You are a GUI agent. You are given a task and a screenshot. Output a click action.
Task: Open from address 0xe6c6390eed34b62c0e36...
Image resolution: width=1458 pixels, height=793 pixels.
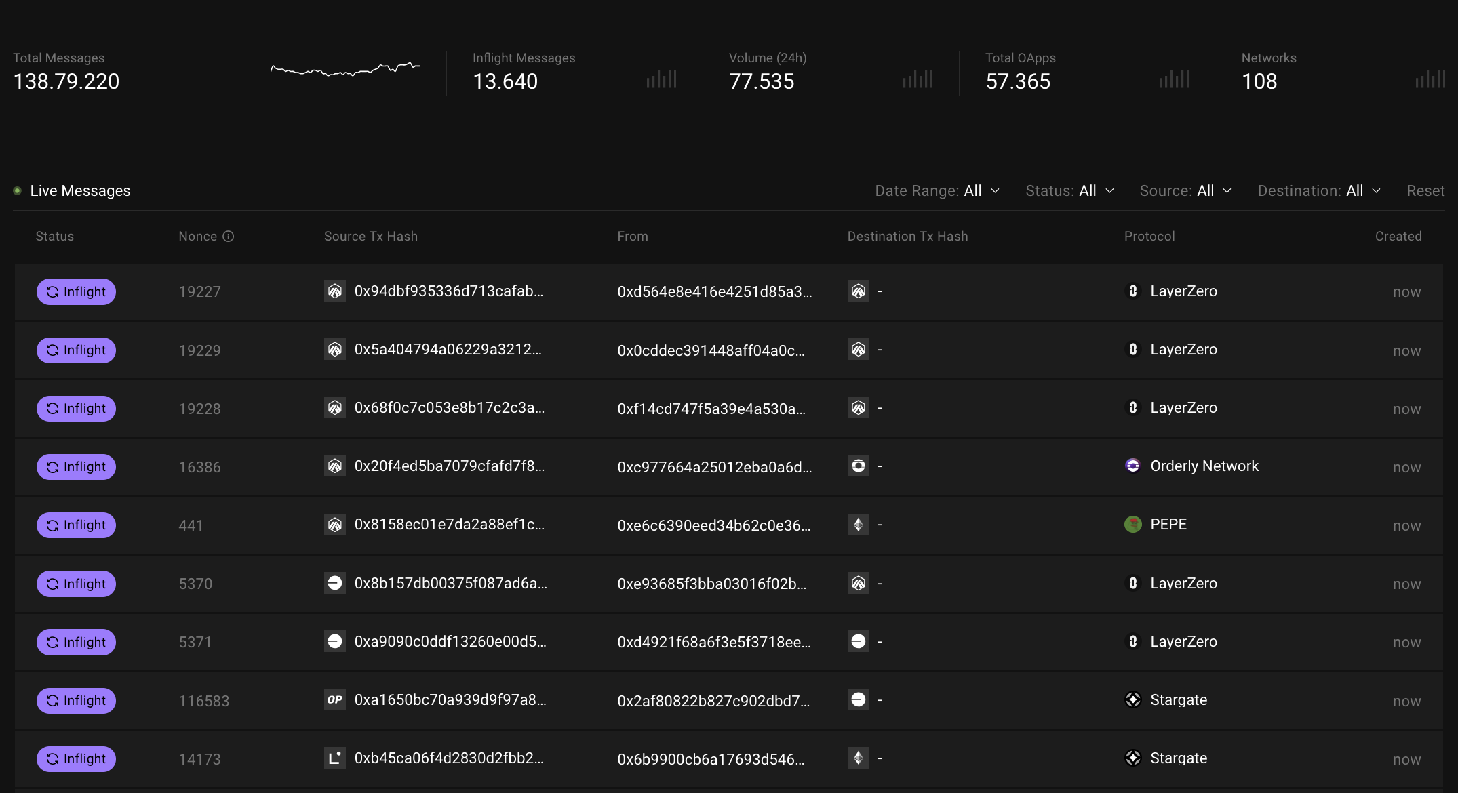click(x=714, y=525)
